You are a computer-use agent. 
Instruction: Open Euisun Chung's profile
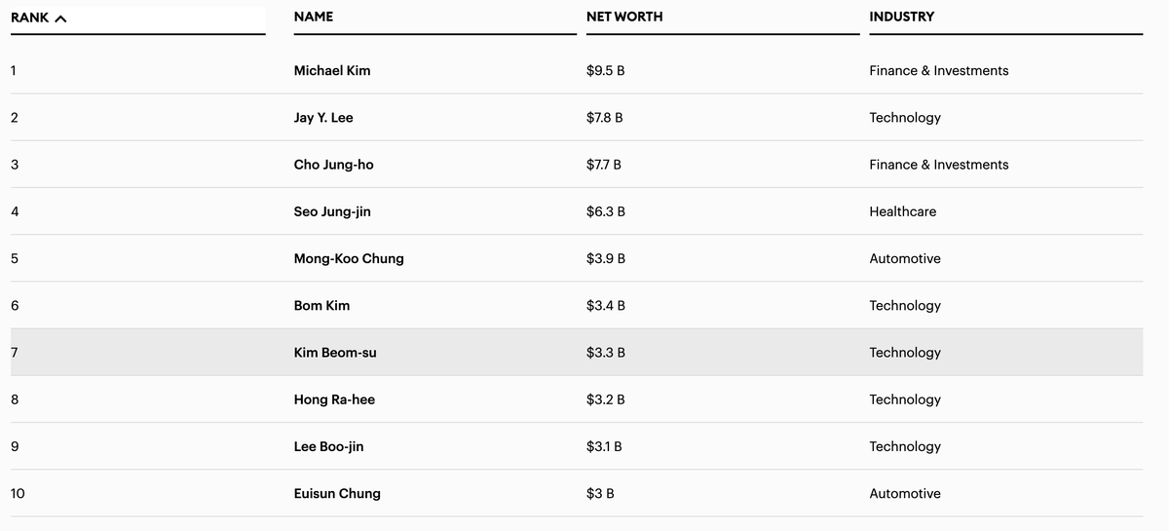click(x=337, y=494)
